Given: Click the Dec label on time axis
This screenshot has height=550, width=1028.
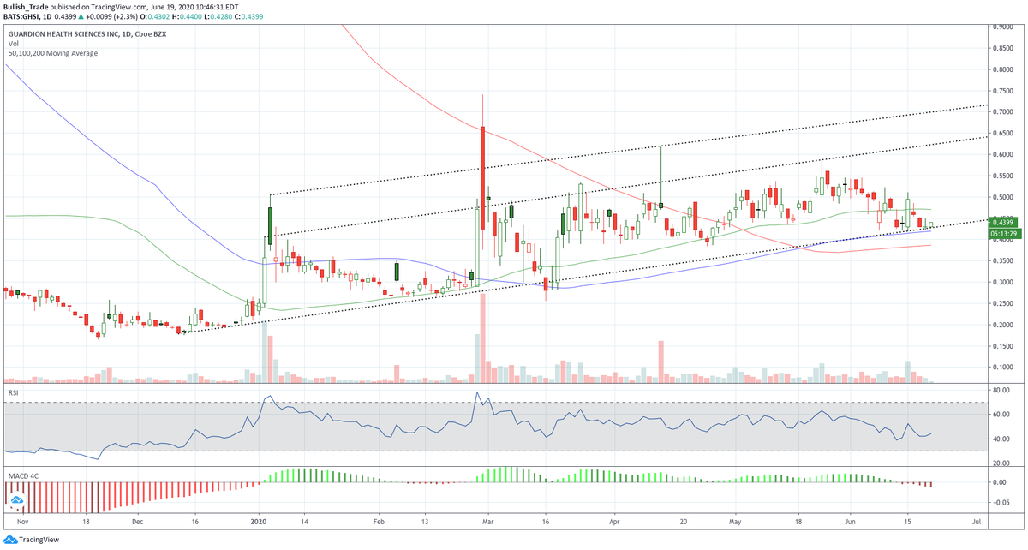Looking at the screenshot, I should 138,520.
